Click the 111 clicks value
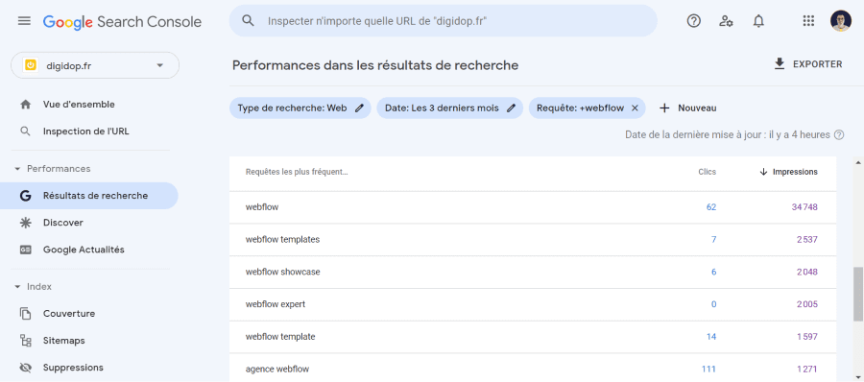 click(709, 369)
